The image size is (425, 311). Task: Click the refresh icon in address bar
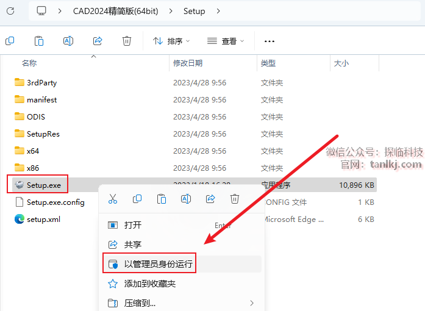tap(10, 11)
